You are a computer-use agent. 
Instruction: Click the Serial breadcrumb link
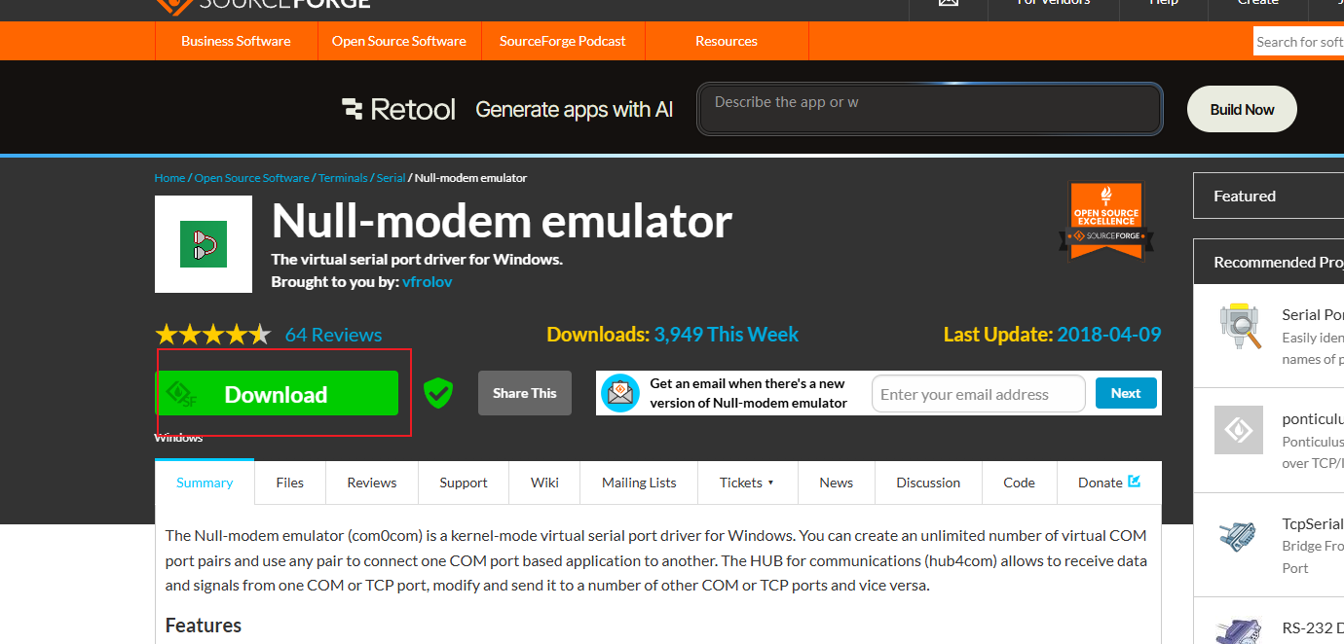pos(391,178)
